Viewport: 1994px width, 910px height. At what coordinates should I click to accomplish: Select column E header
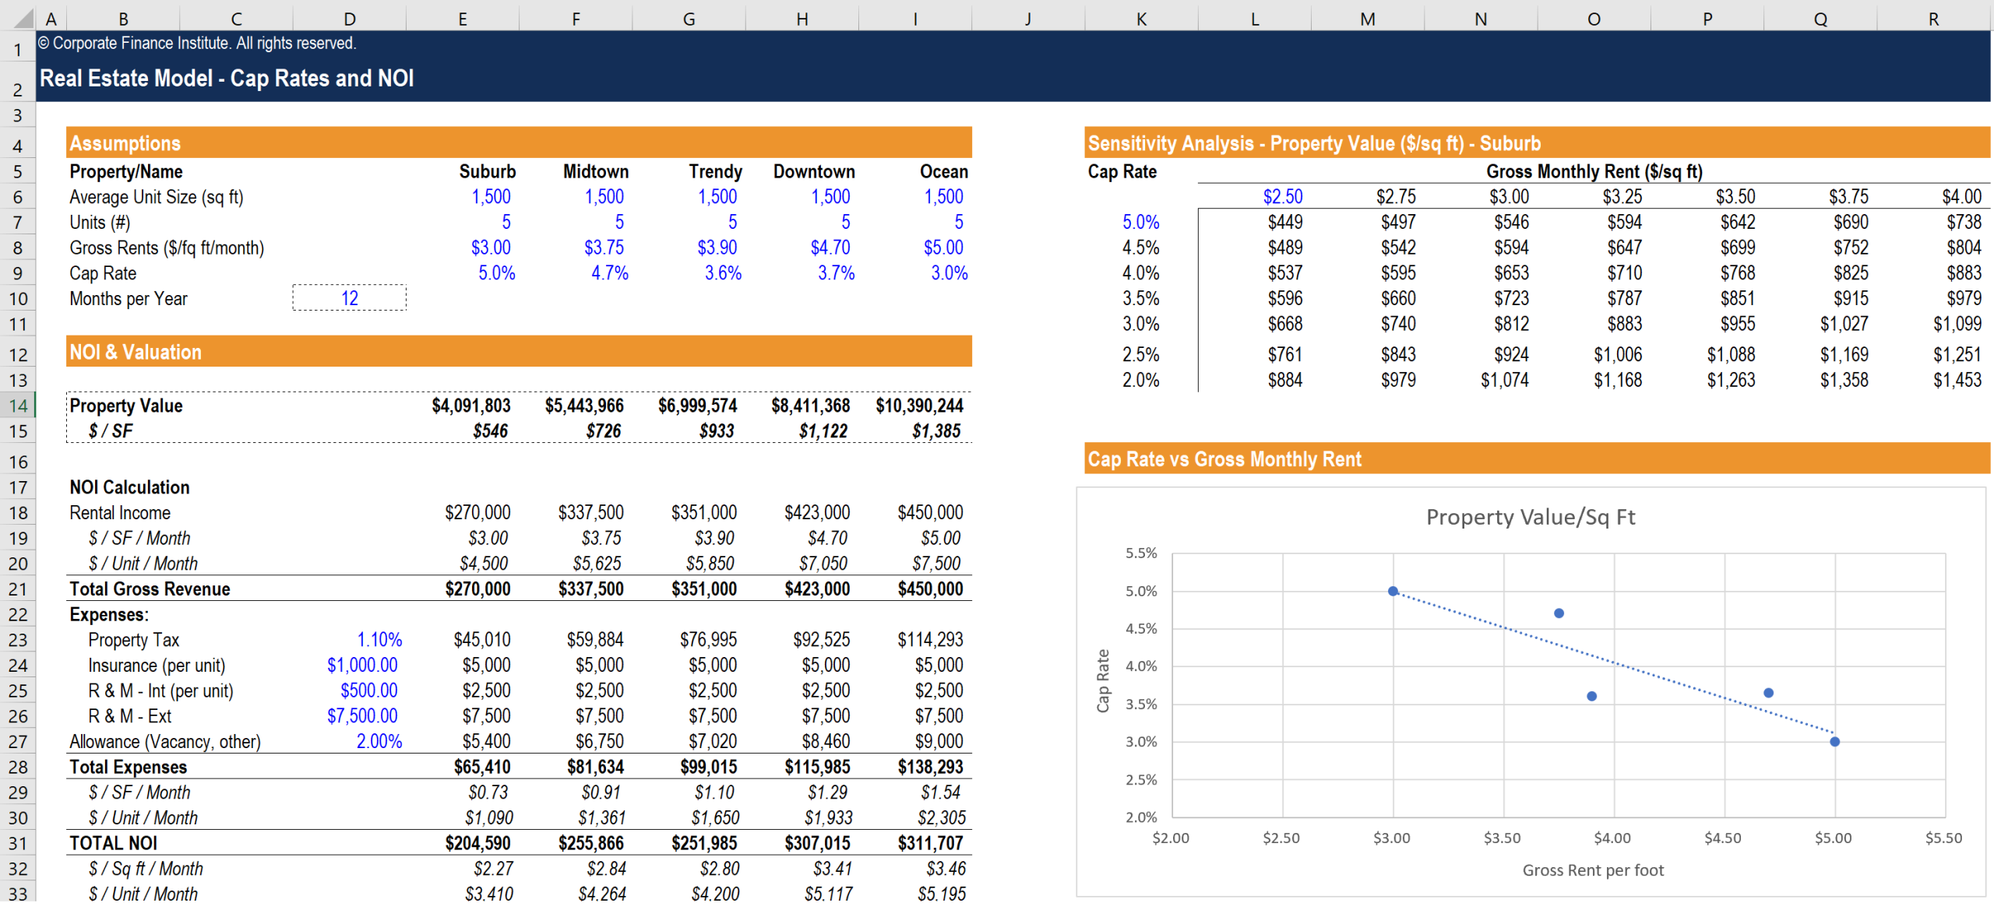462,19
